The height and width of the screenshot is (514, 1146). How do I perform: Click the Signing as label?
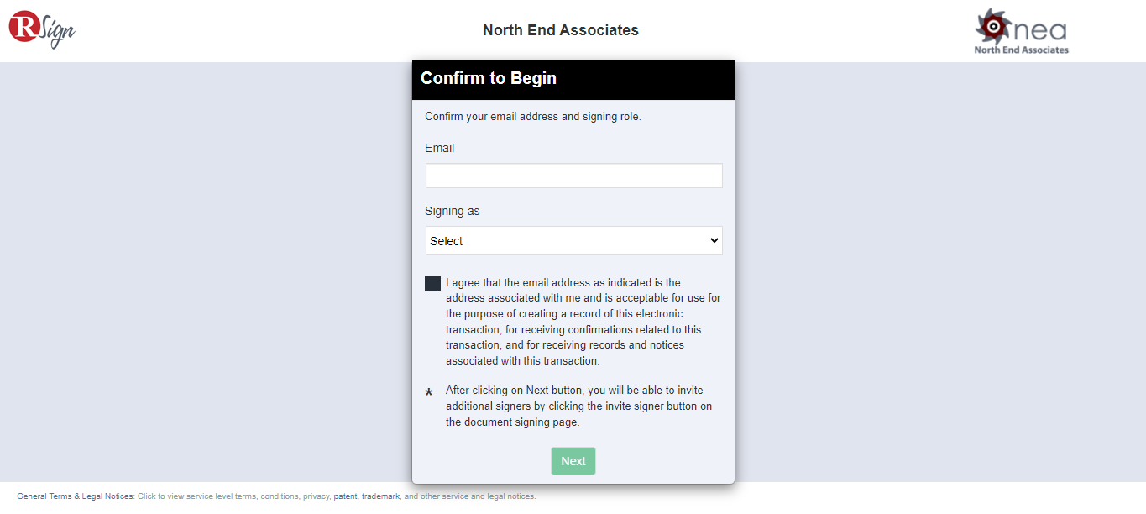(x=452, y=212)
